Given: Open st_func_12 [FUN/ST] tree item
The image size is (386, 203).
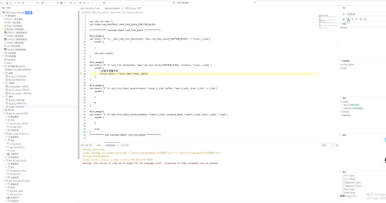Looking at the screenshot, I should point(18,77).
